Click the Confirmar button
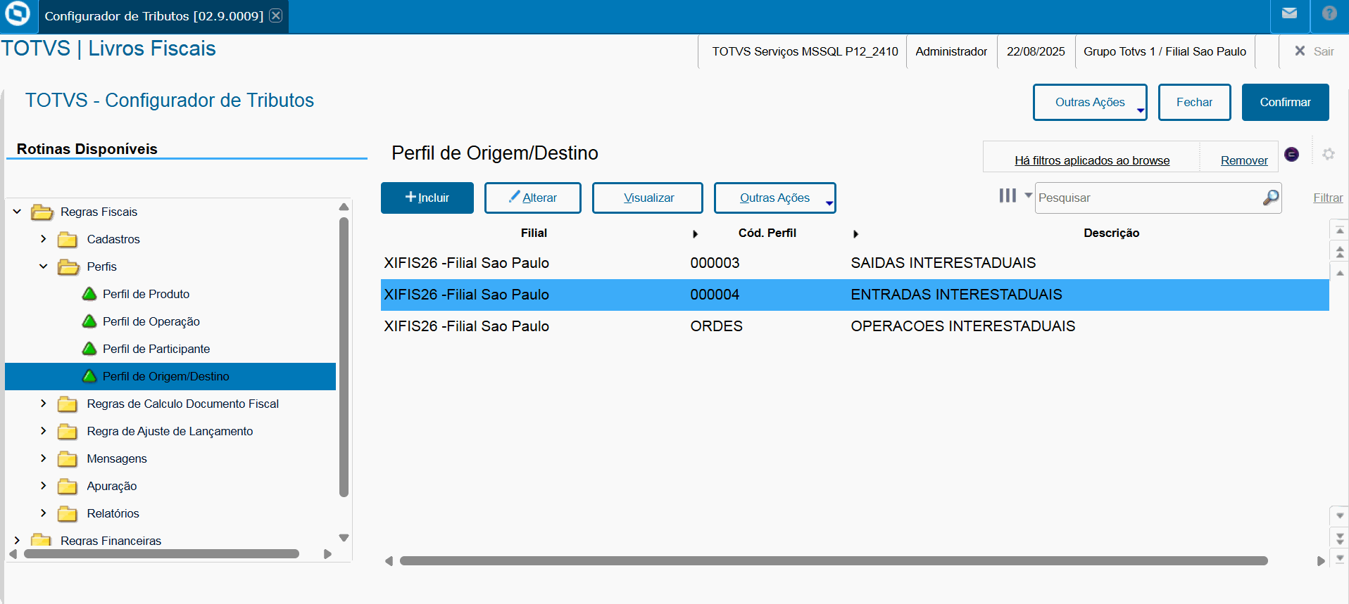Image resolution: width=1349 pixels, height=604 pixels. [1286, 102]
